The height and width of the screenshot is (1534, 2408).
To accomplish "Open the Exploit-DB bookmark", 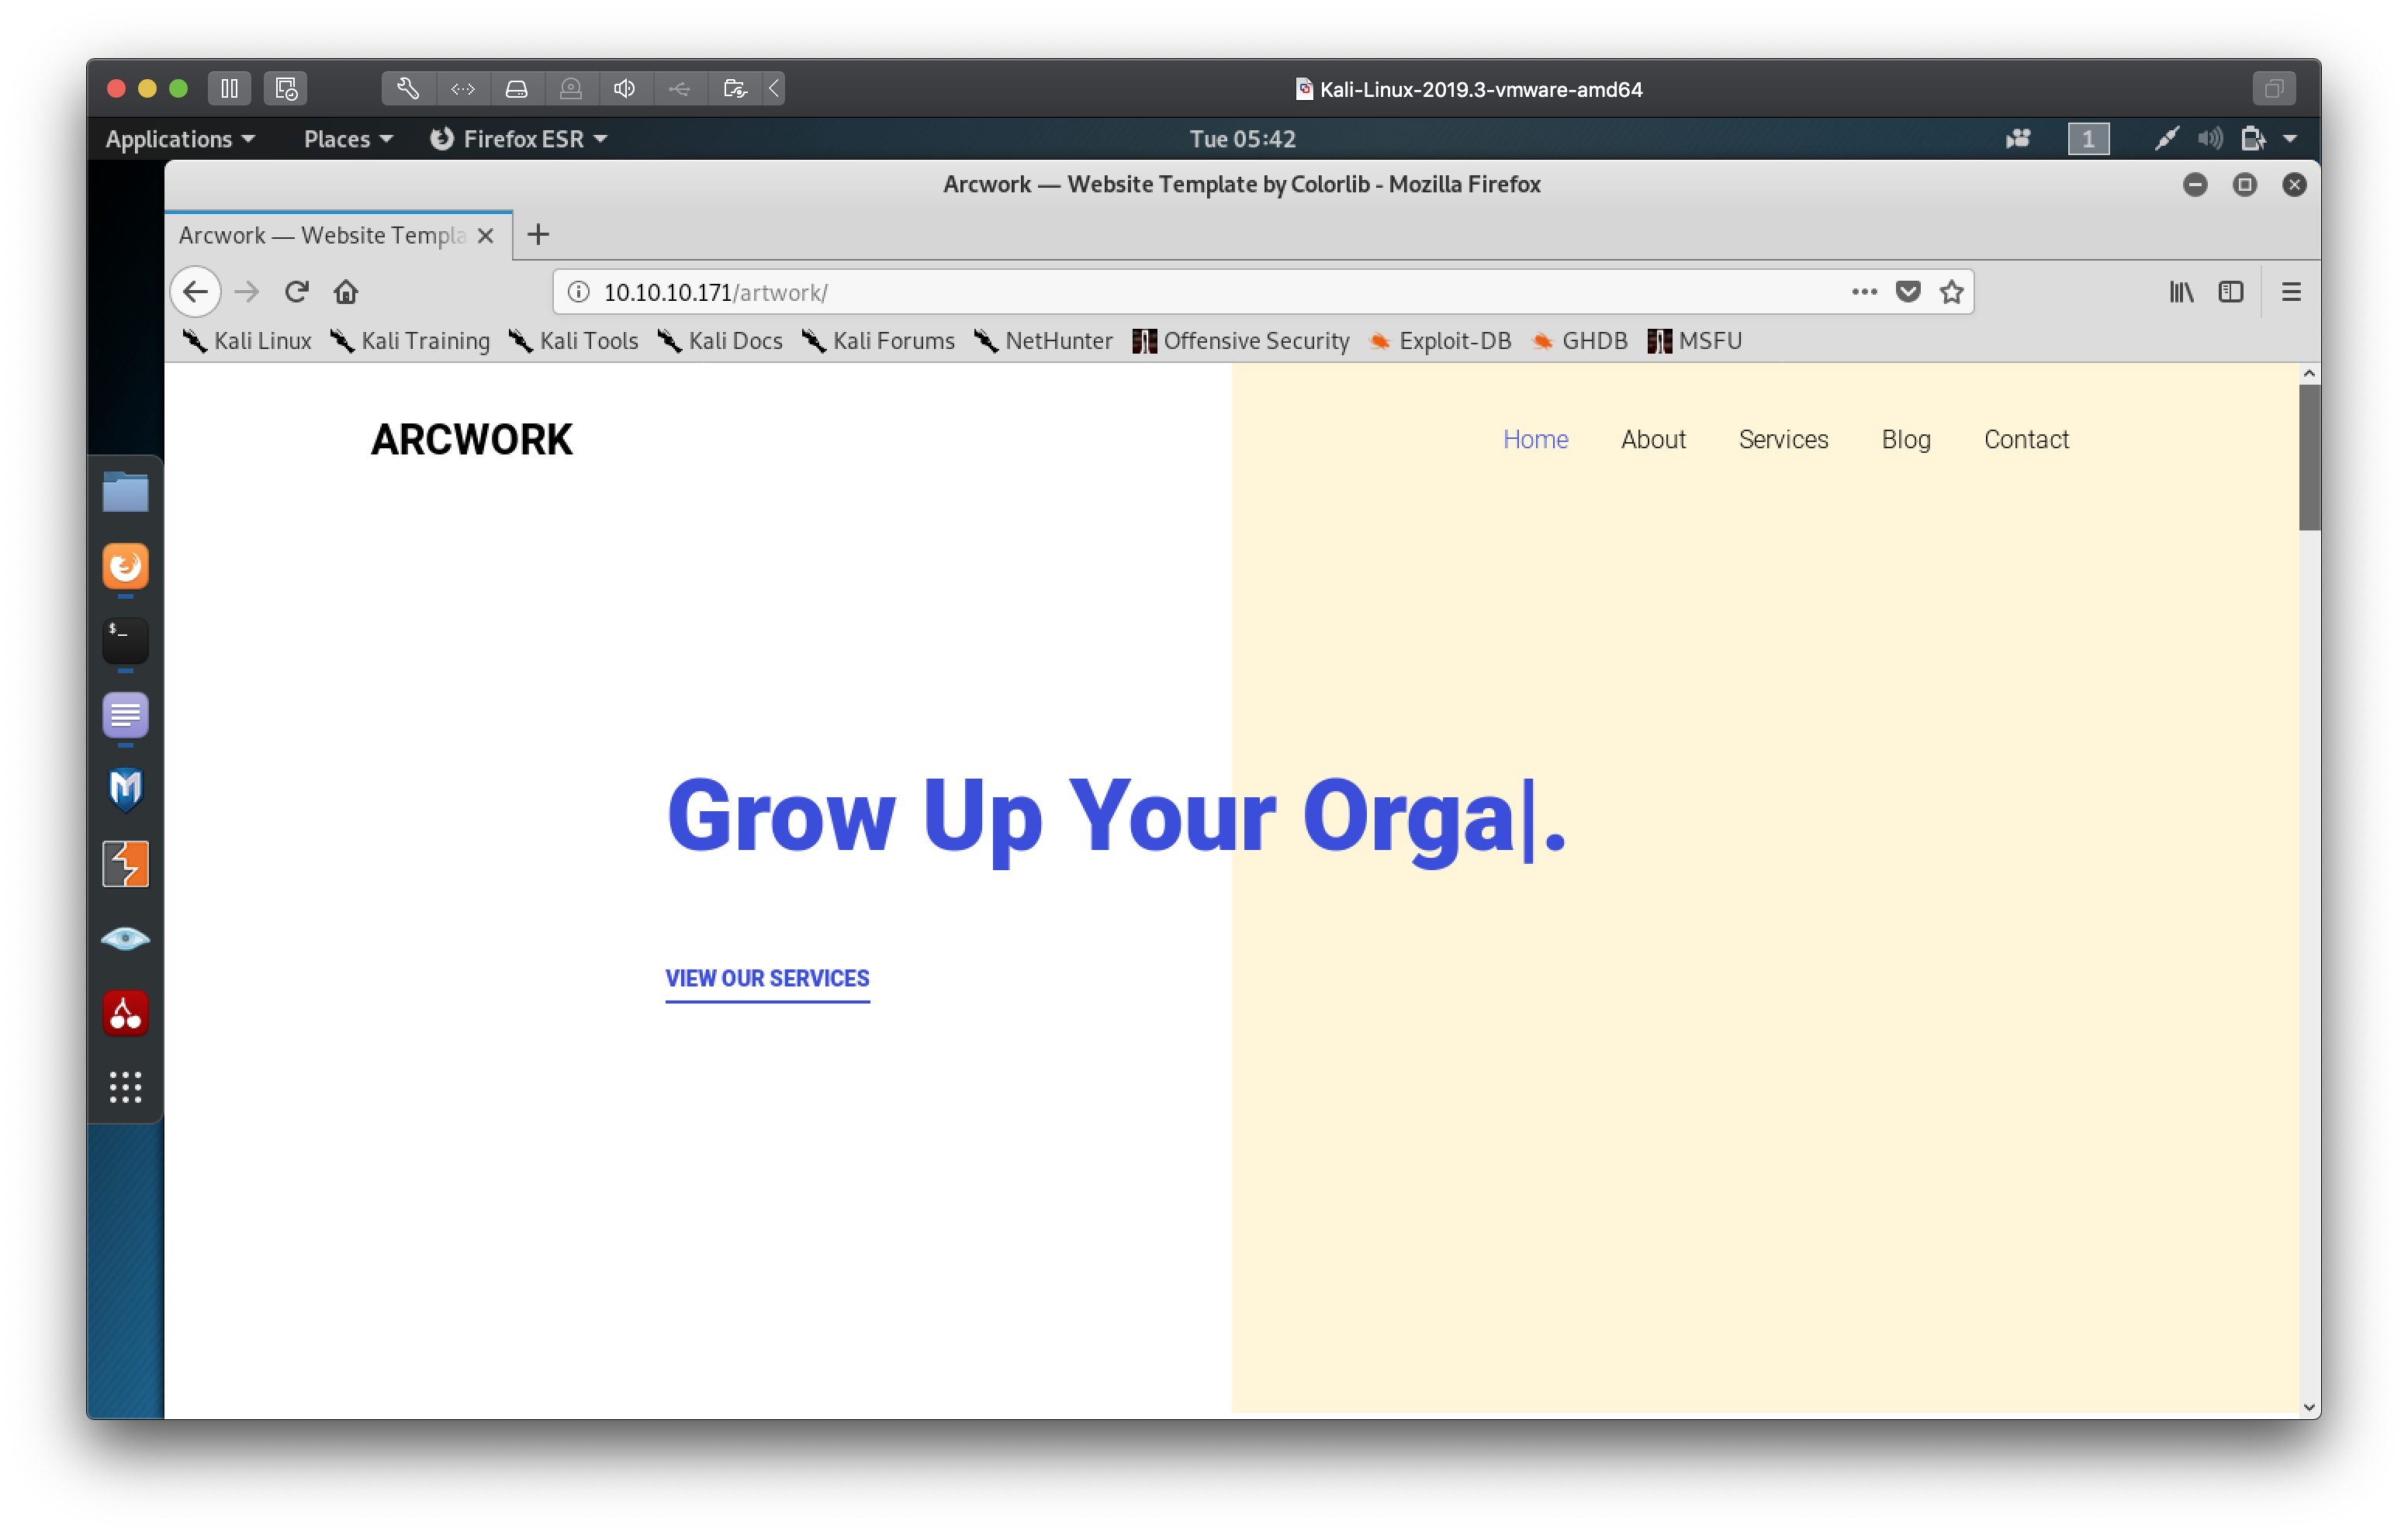I will click(x=1441, y=341).
